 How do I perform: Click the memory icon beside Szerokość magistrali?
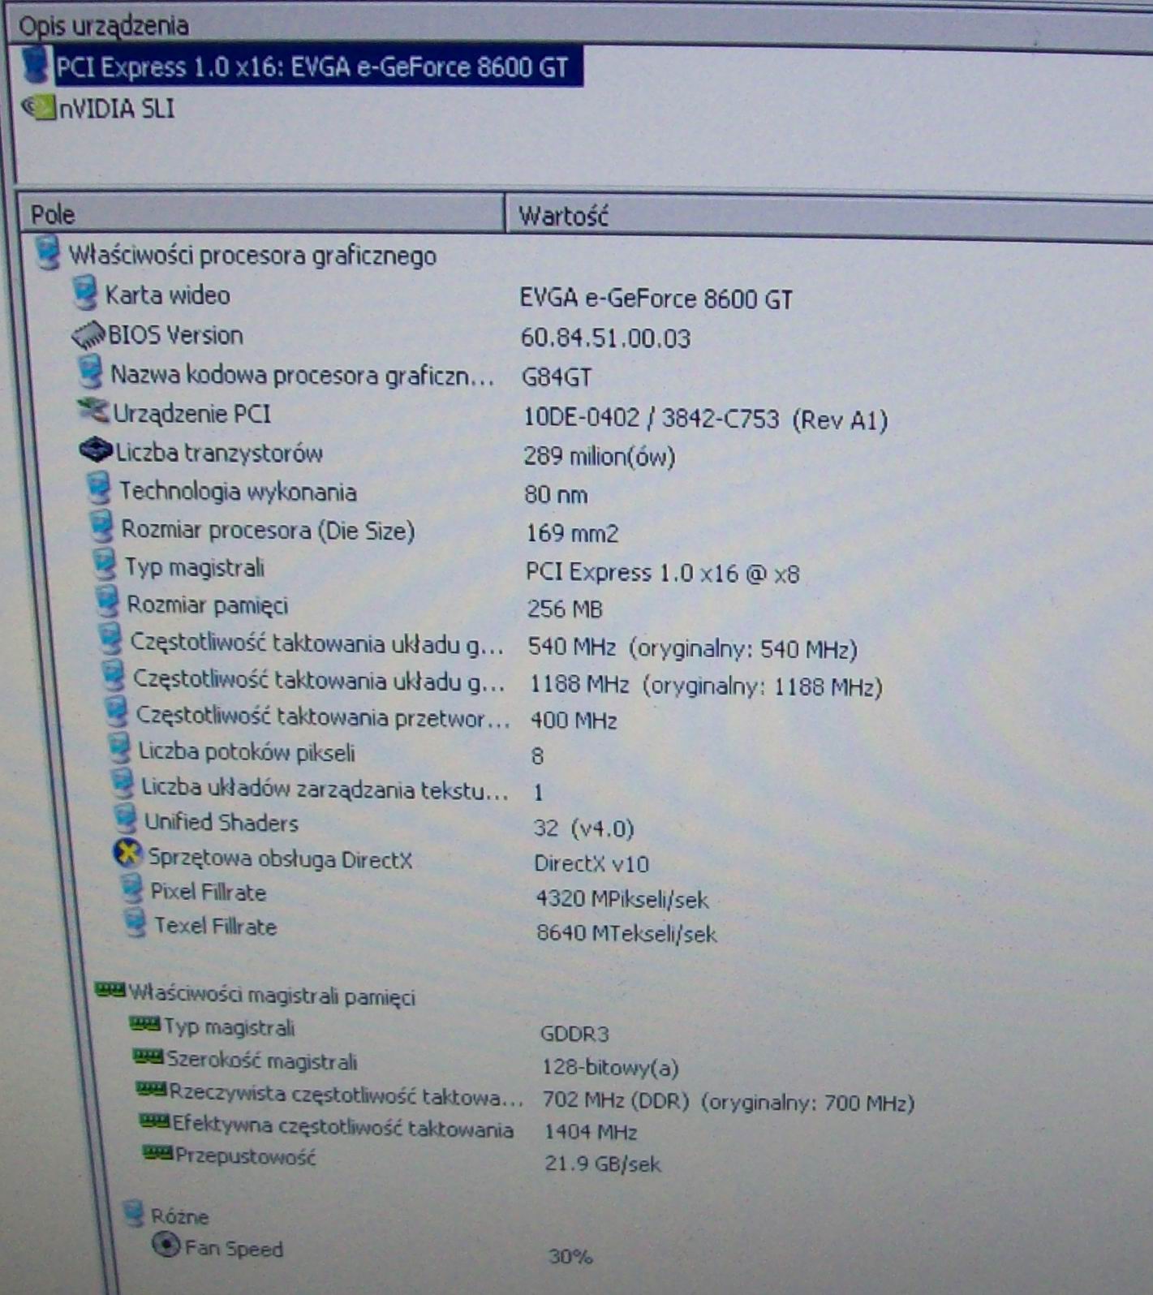[x=148, y=1057]
